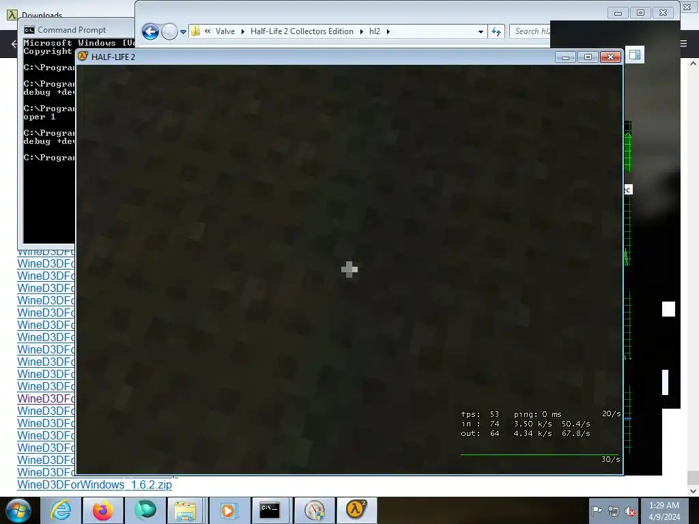Expand arrow after Half-Life 2 Collectors Edition
This screenshot has width=699, height=524.
click(361, 31)
